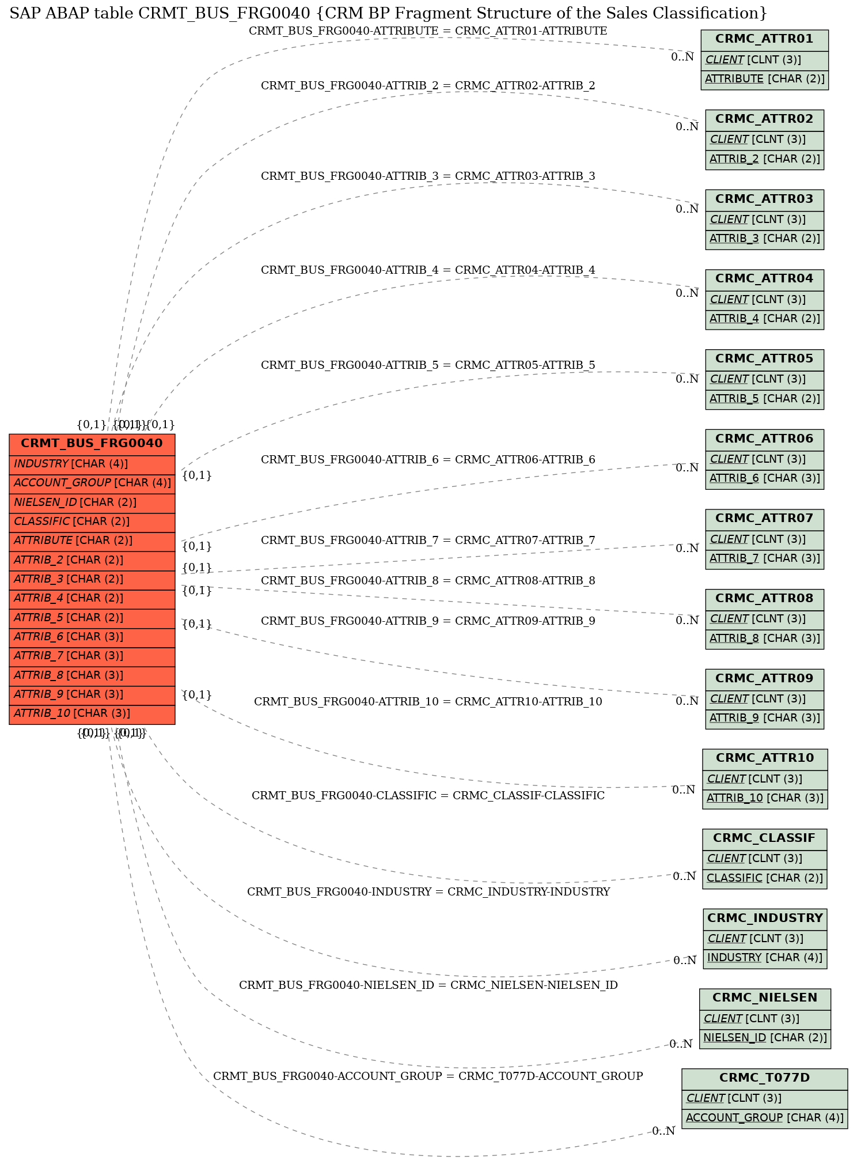Screen dimensions: 857x1160
Task: Open the CRMC_ATTR03 table header
Action: [x=764, y=200]
